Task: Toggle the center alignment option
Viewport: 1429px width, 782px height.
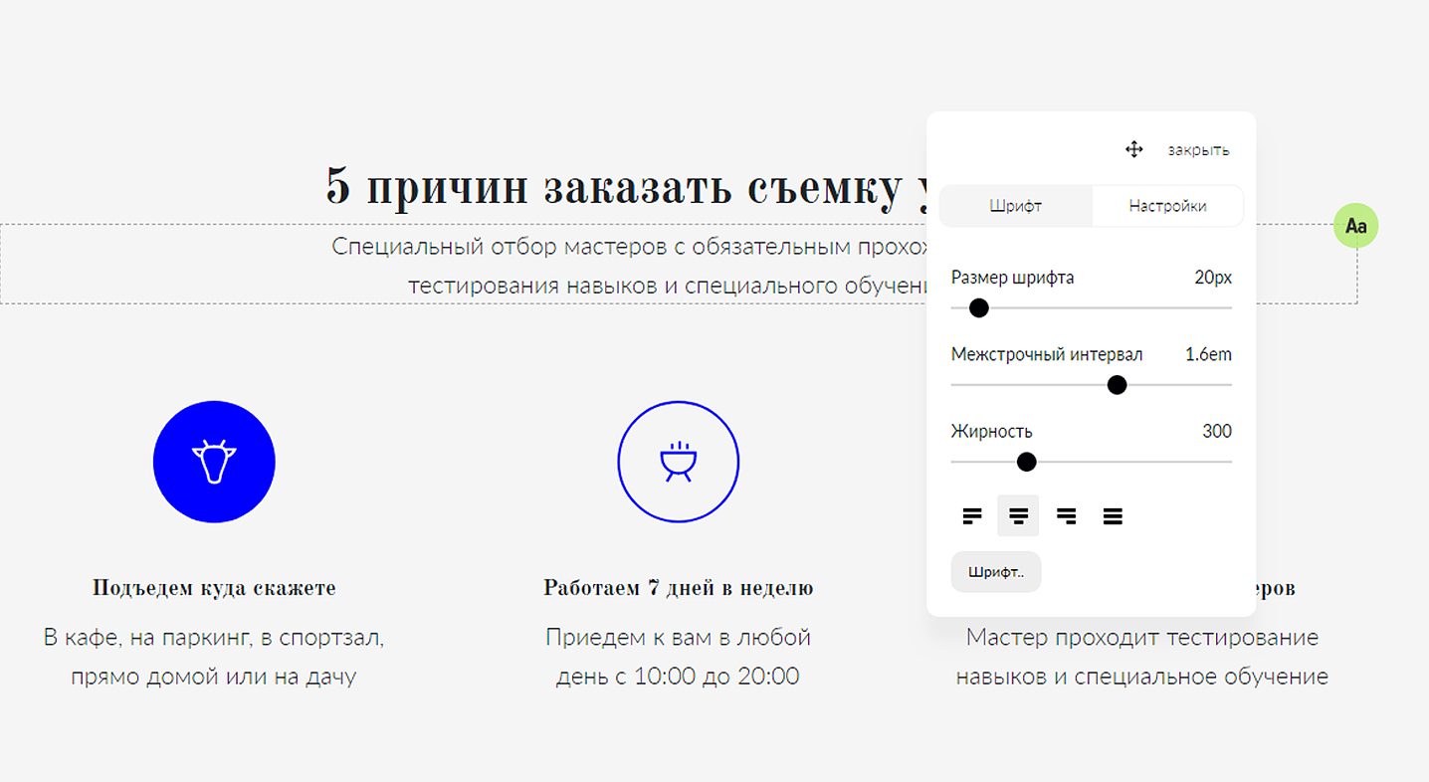Action: click(x=1018, y=515)
